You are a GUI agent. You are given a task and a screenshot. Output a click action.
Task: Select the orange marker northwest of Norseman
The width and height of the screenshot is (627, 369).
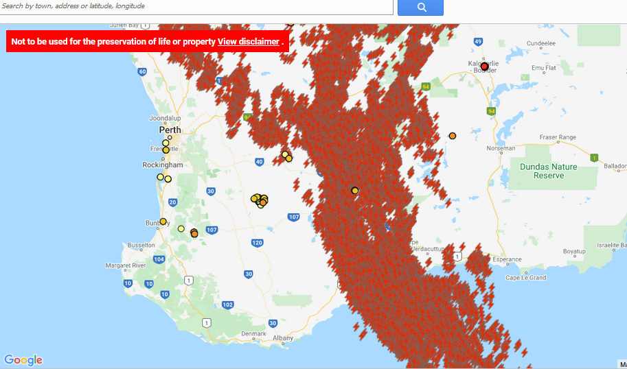coord(452,136)
